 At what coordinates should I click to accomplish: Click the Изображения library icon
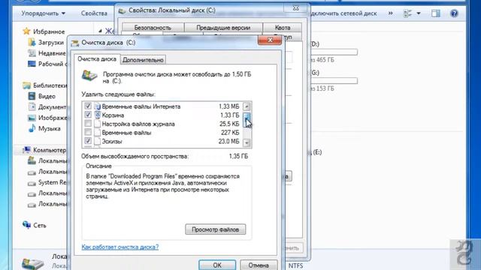point(32,118)
